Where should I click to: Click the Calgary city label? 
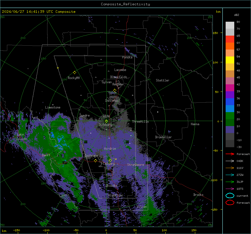109,164
